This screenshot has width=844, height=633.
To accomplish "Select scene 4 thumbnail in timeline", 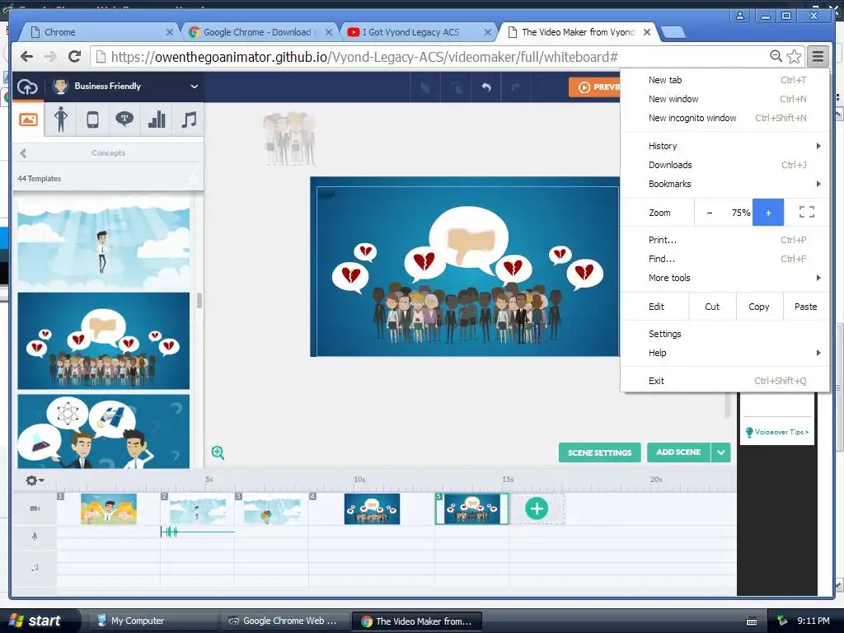I will 372,509.
